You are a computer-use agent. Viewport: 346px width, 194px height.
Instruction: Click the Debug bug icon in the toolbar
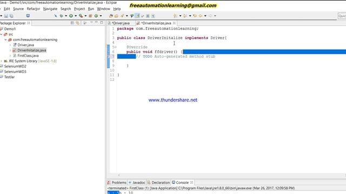61,16
